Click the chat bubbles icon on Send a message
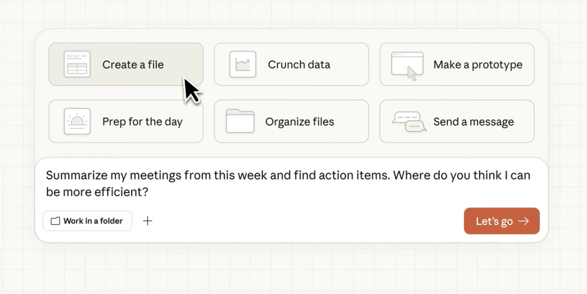This screenshot has width=587, height=294. (408, 122)
